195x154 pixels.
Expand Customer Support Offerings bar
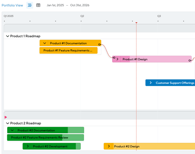150,83
